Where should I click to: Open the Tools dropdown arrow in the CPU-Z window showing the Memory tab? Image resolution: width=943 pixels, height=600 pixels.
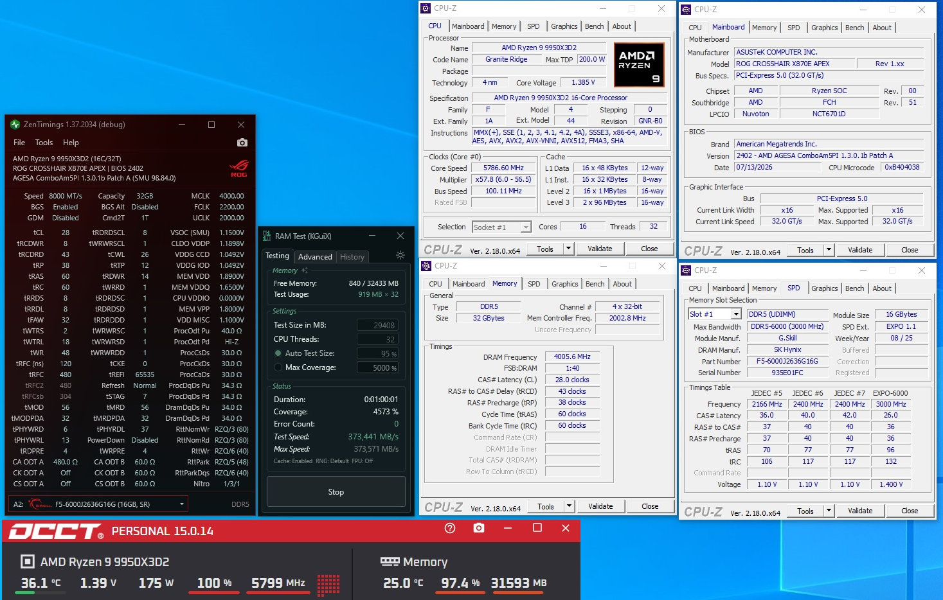tap(569, 506)
